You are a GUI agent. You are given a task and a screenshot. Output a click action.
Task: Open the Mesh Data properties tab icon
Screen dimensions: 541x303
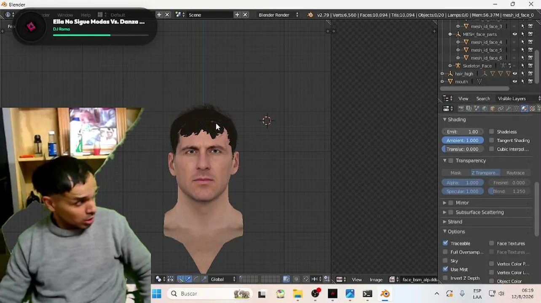coord(517,109)
